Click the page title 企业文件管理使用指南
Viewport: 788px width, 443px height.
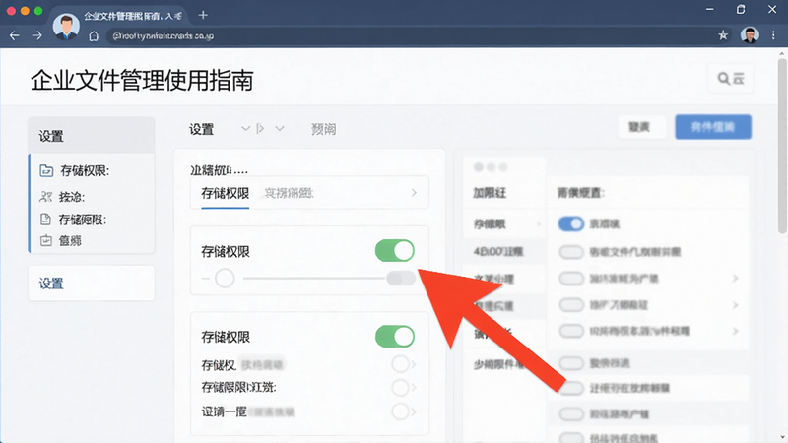pyautogui.click(x=142, y=81)
